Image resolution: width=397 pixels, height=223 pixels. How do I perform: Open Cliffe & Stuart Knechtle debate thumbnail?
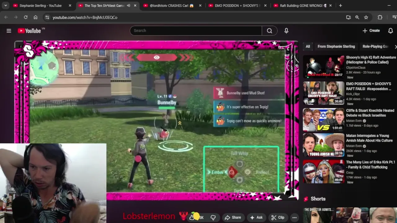point(323,120)
